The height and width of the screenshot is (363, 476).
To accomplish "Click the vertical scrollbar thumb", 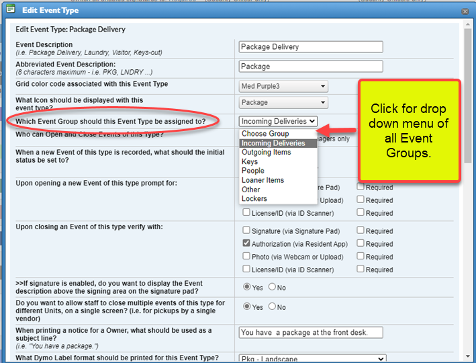I will (x=468, y=95).
